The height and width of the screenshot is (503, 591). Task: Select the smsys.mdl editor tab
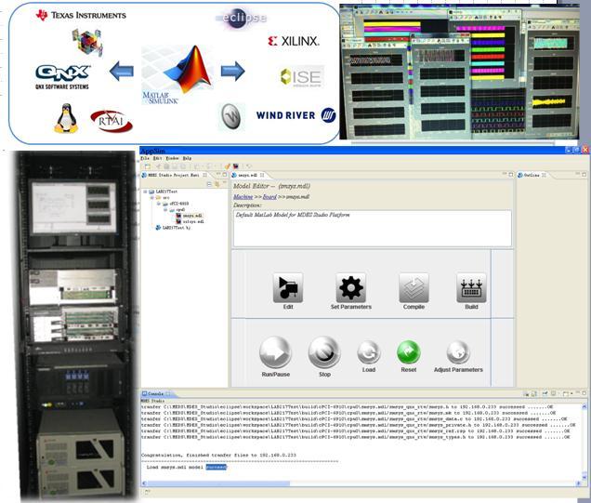[x=247, y=175]
